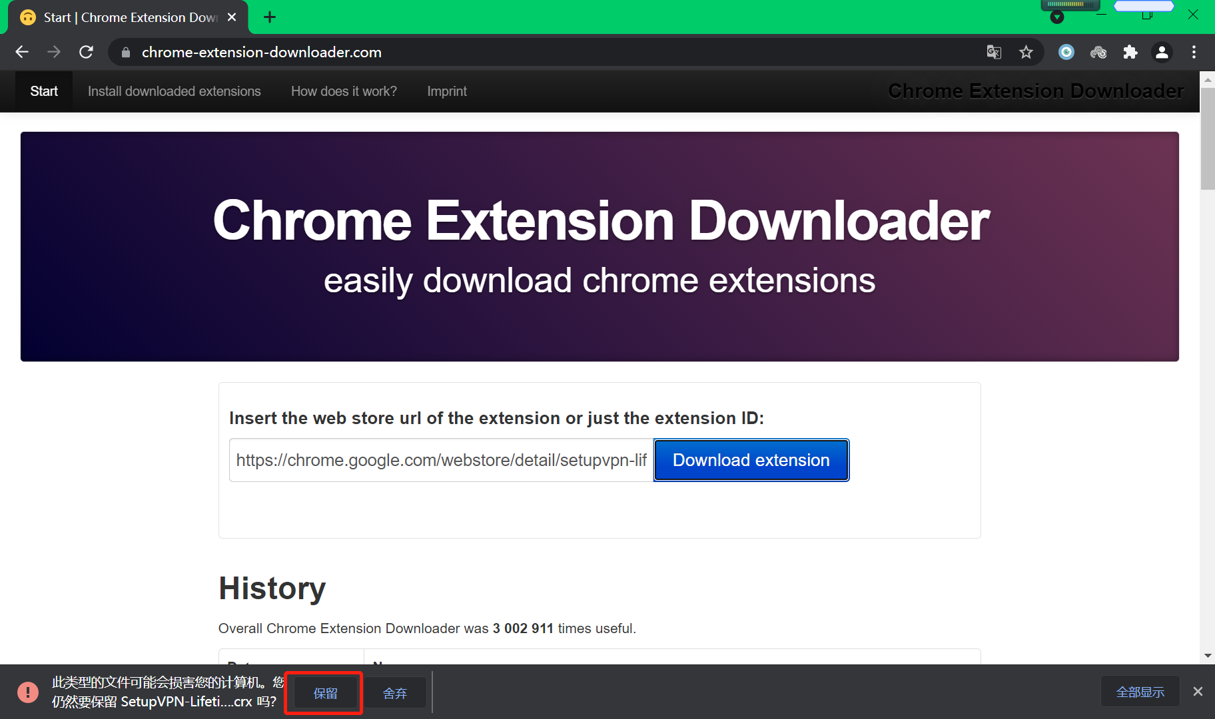Focus the extension URL input field
This screenshot has width=1215, height=719.
click(441, 460)
